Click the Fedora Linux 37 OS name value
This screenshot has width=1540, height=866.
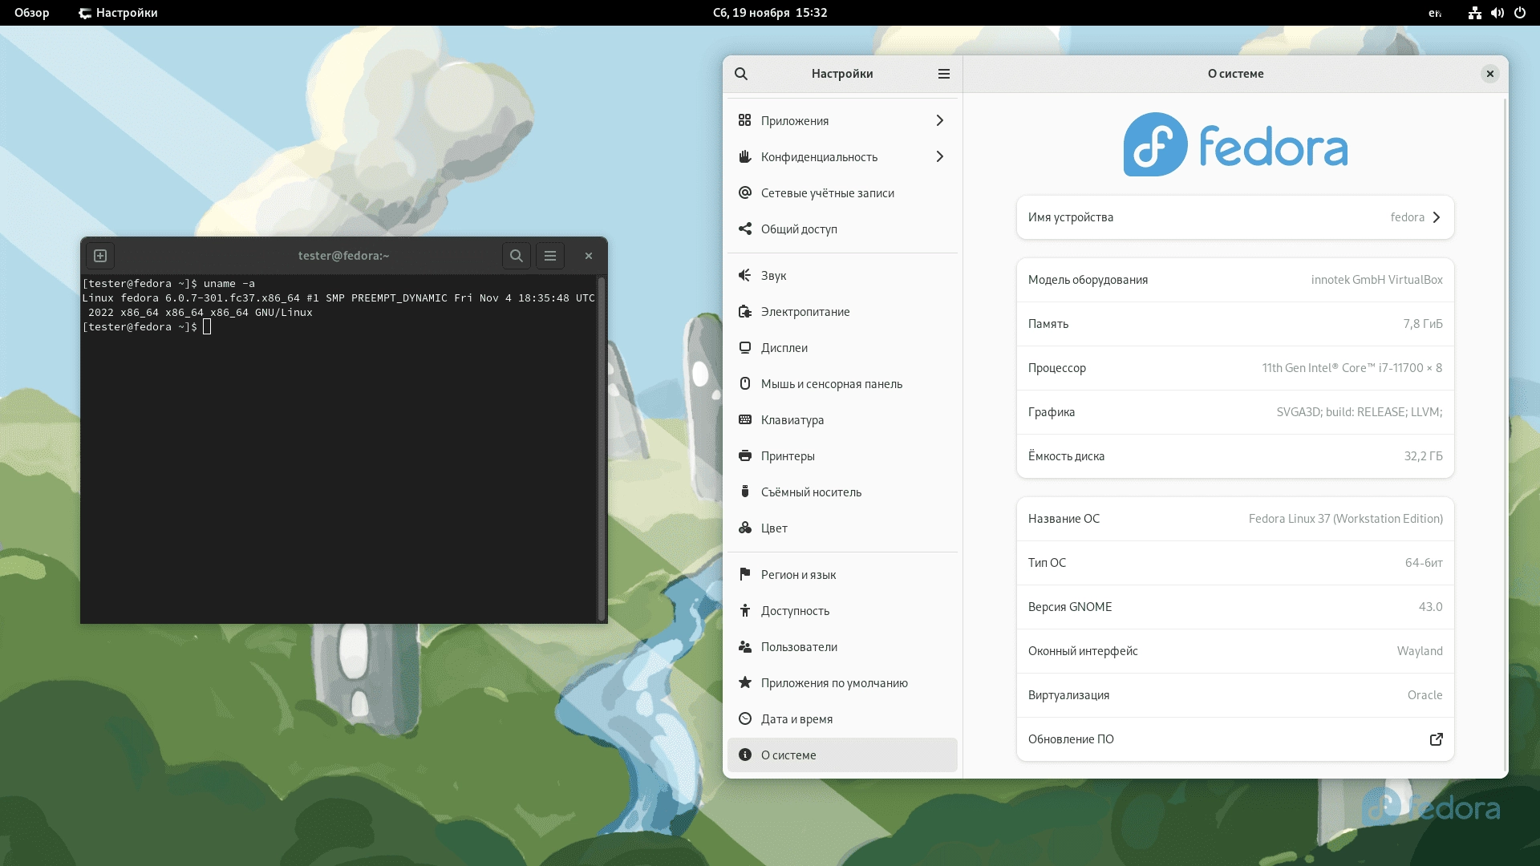click(x=1346, y=519)
